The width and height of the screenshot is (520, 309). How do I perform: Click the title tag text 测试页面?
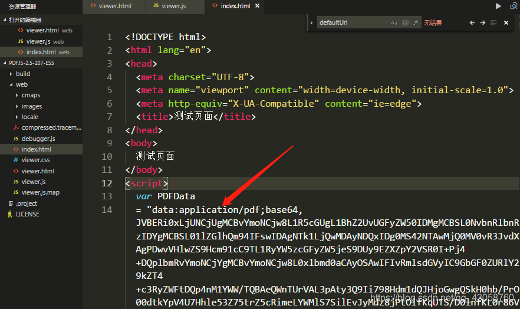[193, 116]
